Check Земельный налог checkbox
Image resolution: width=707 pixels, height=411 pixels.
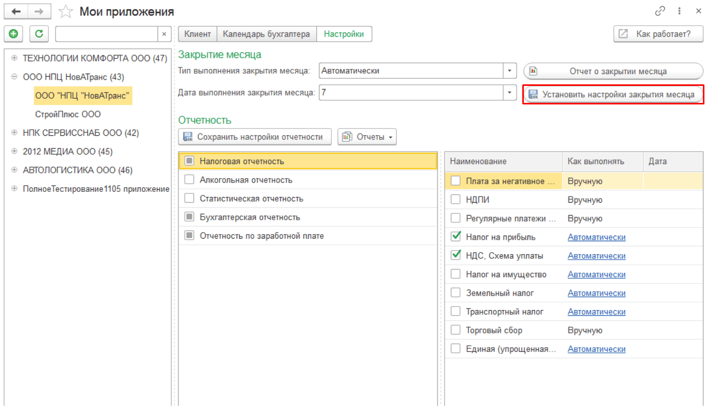(455, 293)
